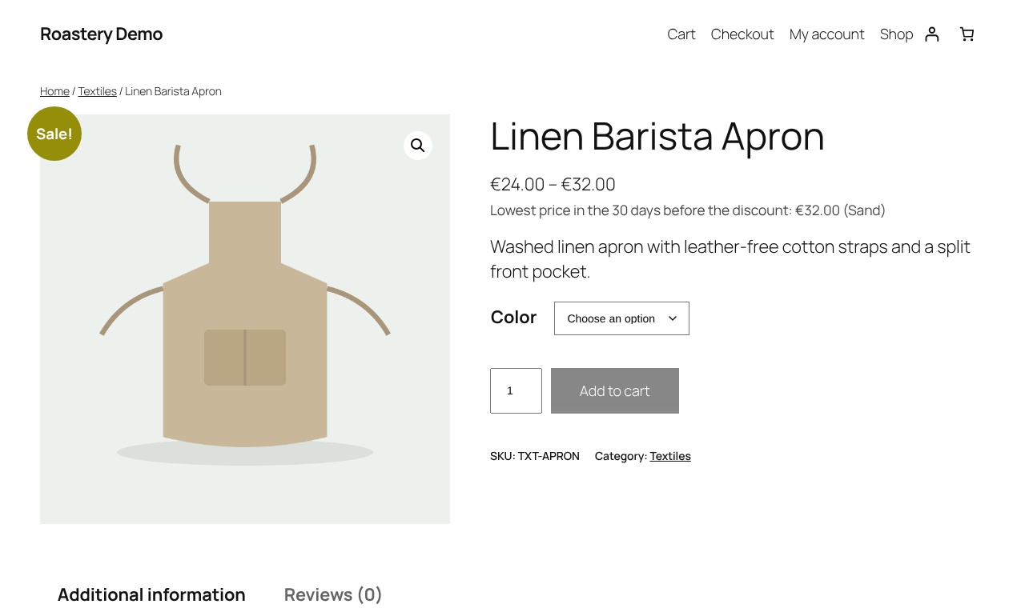Focus the product quantity field

click(x=516, y=390)
